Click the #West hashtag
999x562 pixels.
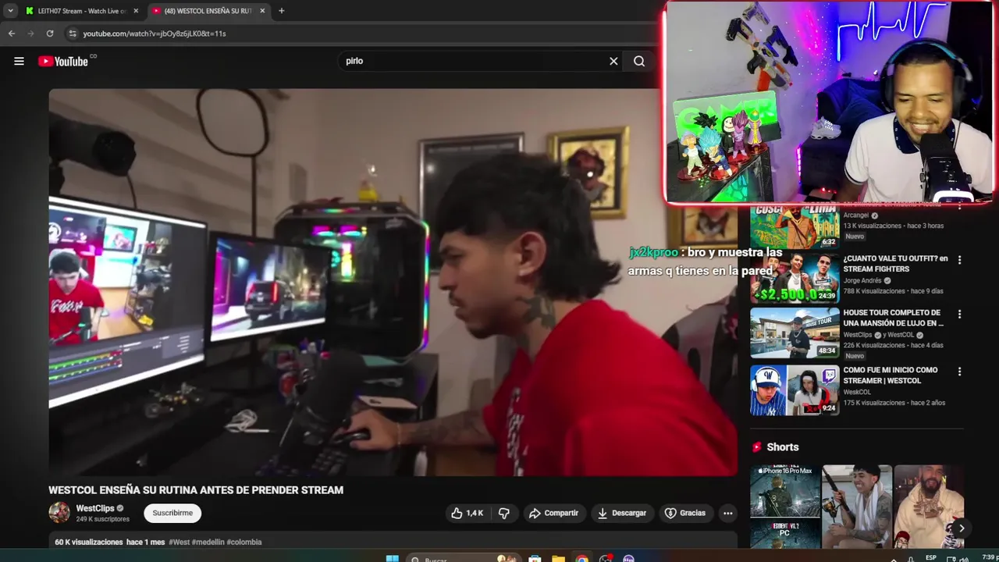click(x=179, y=542)
